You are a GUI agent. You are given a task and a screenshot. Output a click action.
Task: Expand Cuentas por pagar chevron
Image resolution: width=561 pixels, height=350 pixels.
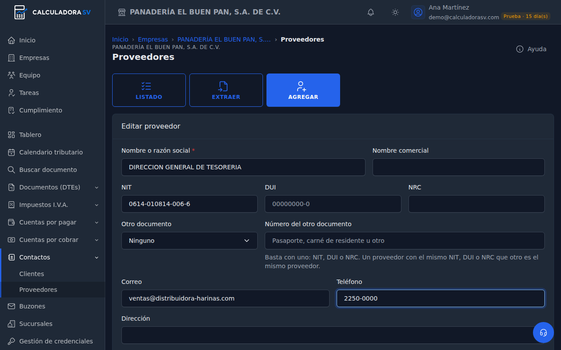97,222
